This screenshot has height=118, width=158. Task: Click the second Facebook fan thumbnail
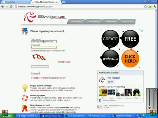pyautogui.click(x=111, y=92)
